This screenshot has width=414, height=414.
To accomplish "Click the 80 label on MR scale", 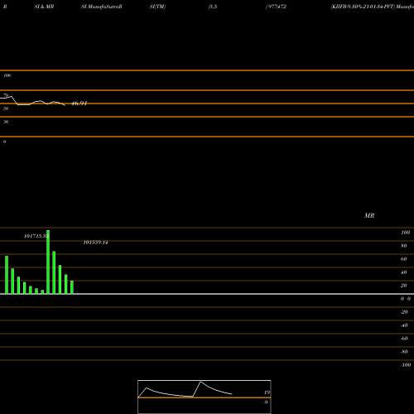I will (404, 246).
